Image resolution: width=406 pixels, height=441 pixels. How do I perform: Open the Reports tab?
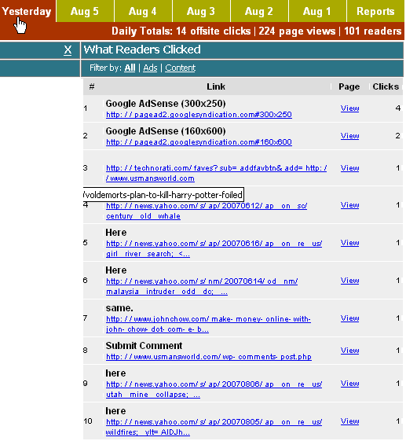[x=375, y=11]
